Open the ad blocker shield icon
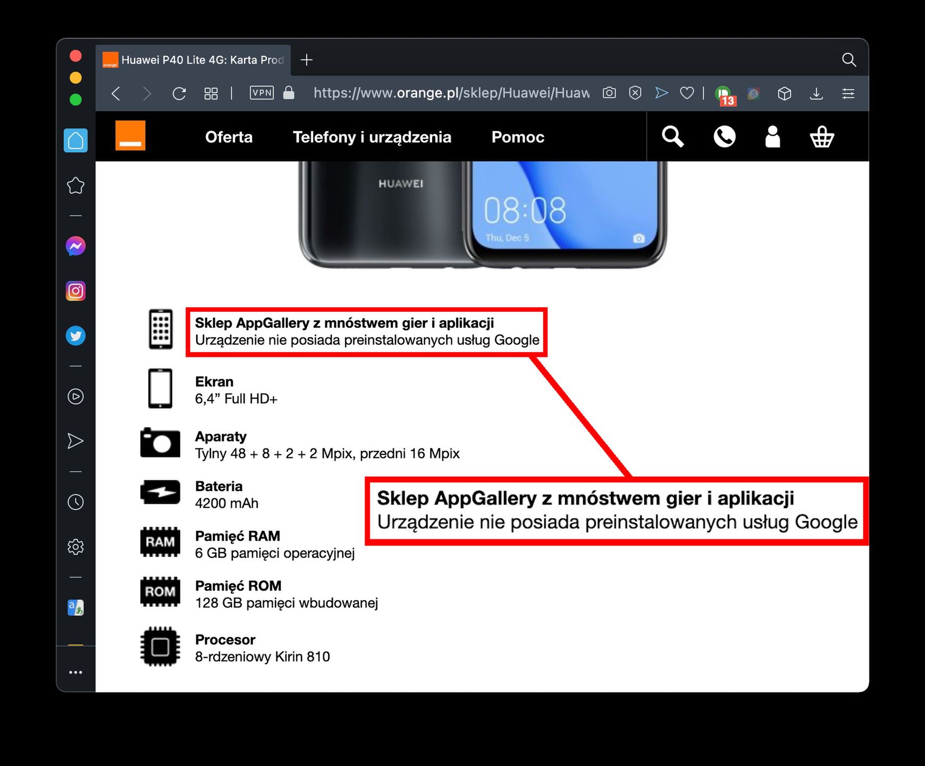Screen dimensions: 925x766 (x=635, y=93)
